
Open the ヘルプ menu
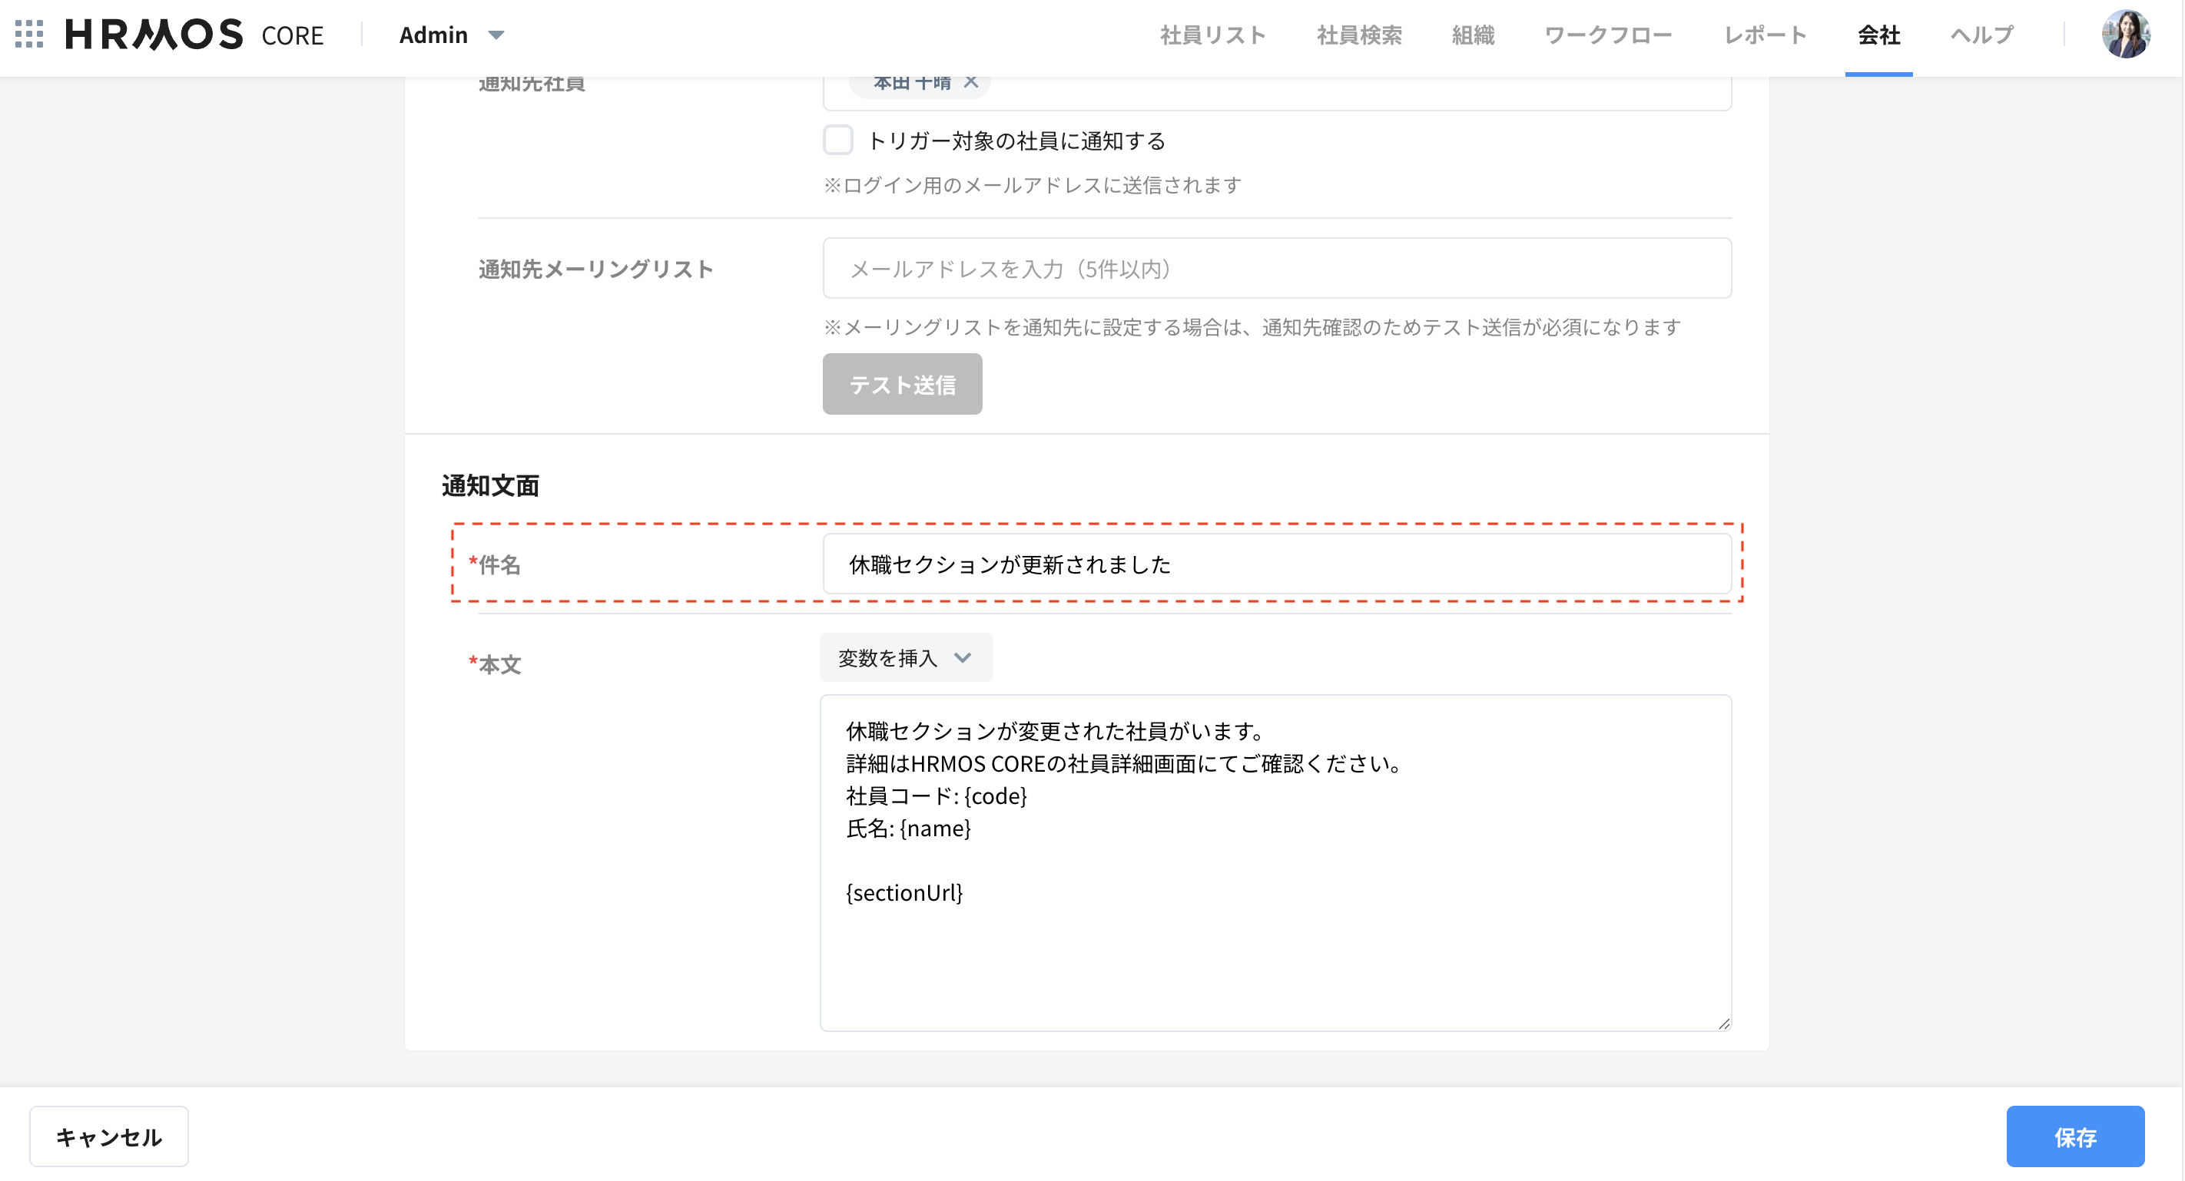pos(1981,35)
